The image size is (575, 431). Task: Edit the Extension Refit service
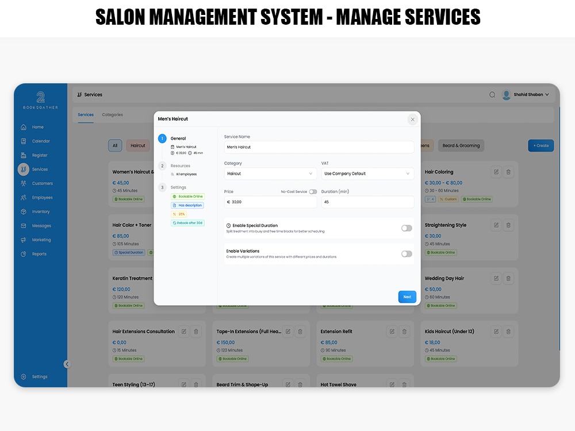point(392,332)
